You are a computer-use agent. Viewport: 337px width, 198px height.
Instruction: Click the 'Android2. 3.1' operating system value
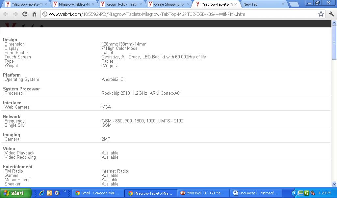click(x=114, y=80)
